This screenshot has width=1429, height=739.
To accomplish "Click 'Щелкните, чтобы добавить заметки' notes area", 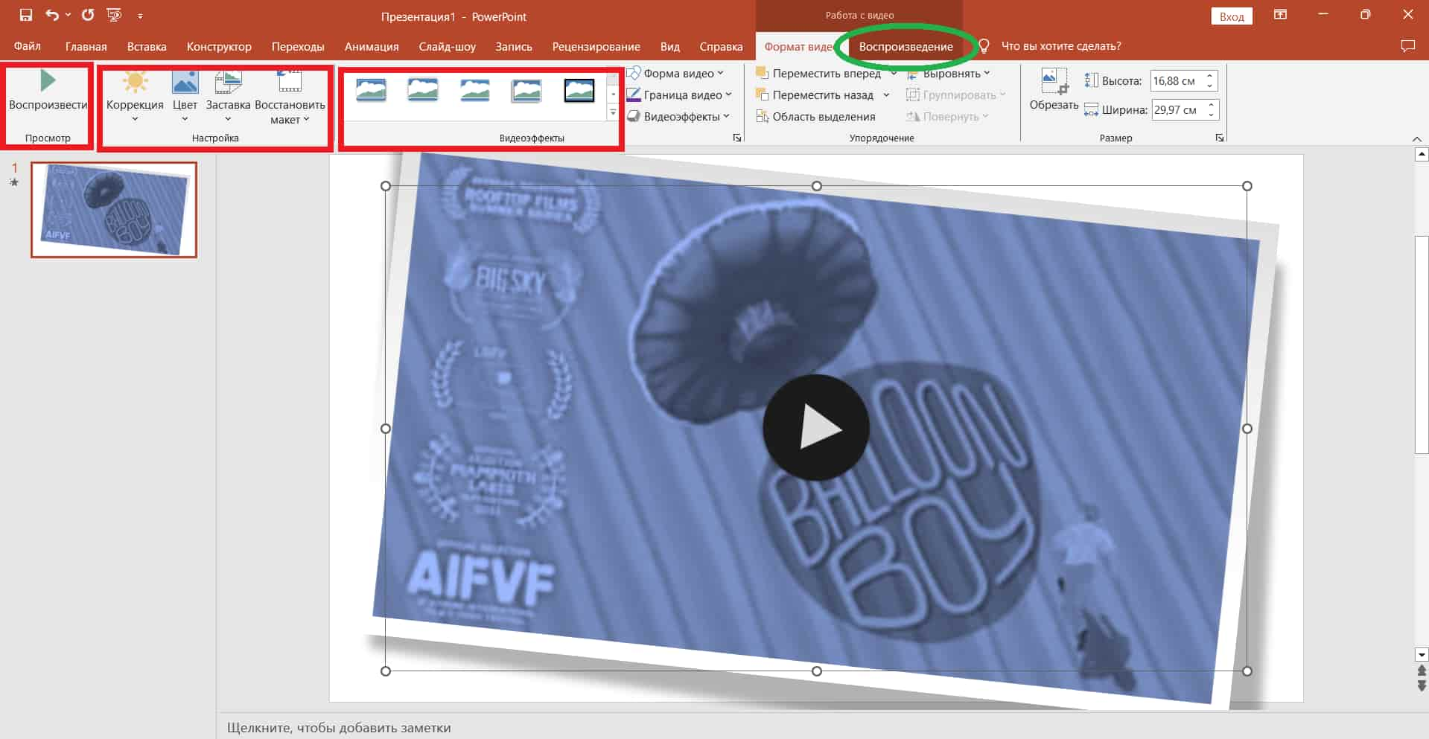I will tap(339, 728).
